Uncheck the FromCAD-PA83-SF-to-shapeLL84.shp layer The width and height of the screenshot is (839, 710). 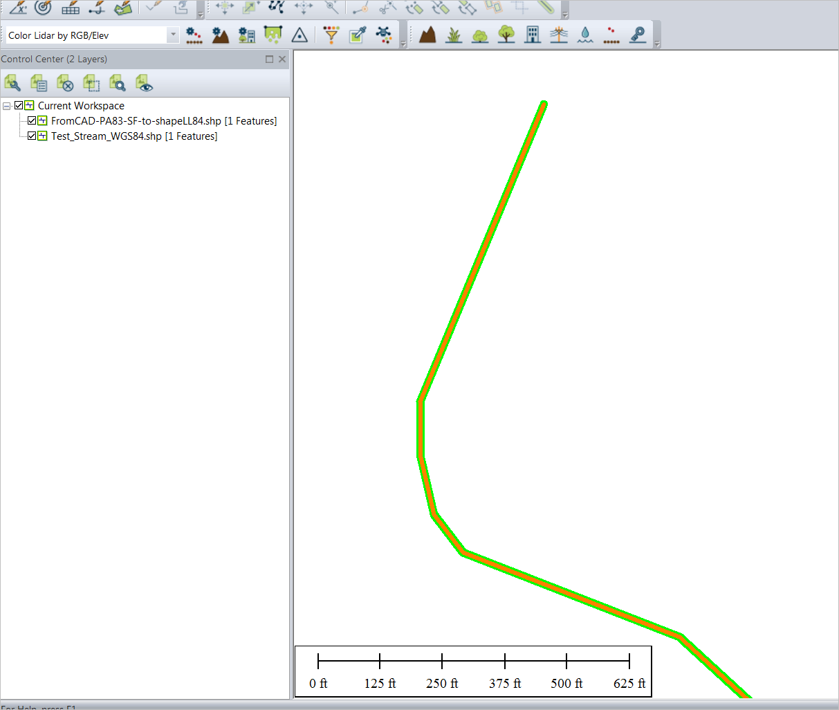tap(32, 120)
